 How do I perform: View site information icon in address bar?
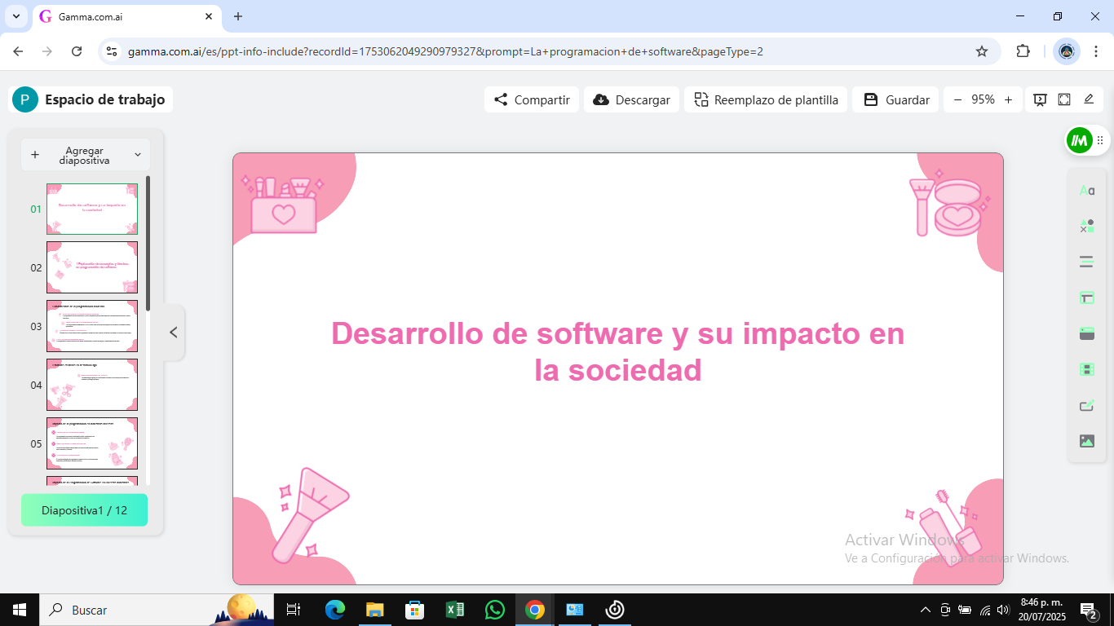[113, 51]
